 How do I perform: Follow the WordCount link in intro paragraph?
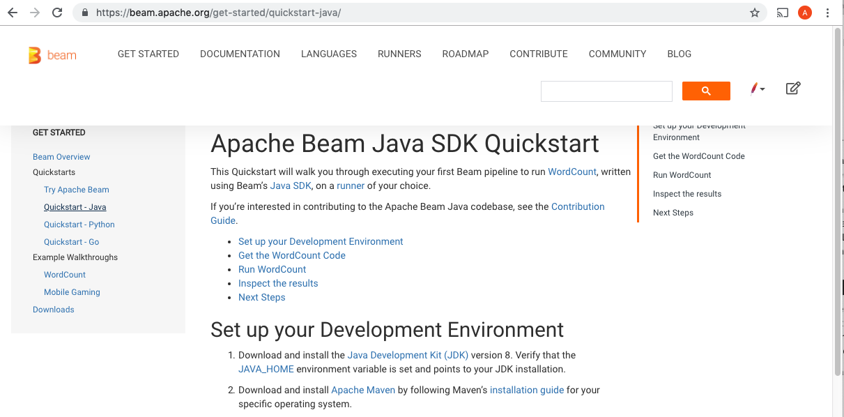tap(572, 172)
